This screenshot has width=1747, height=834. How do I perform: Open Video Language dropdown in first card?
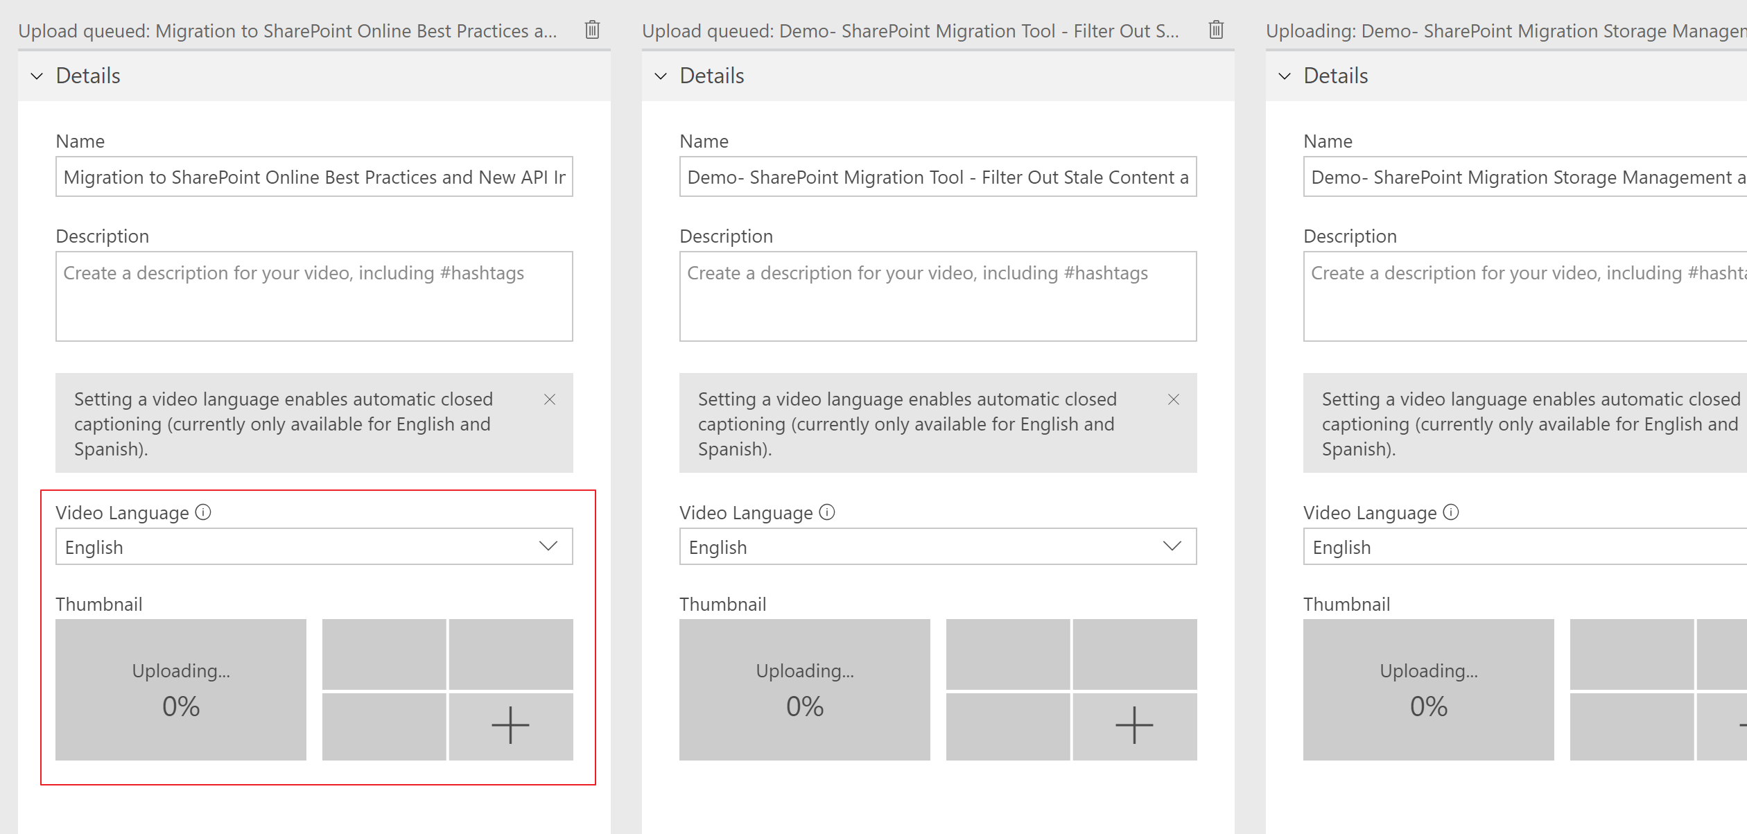[314, 547]
